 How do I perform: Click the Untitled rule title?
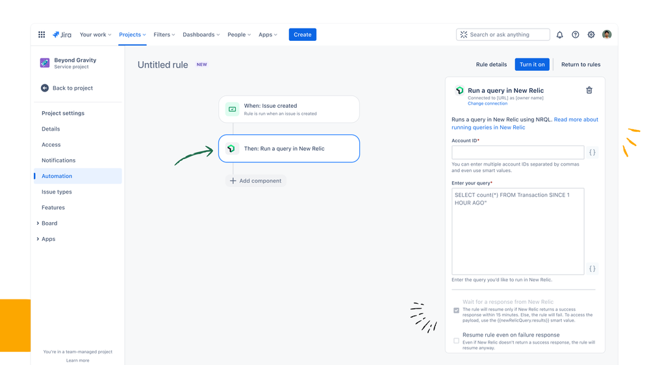tap(162, 64)
